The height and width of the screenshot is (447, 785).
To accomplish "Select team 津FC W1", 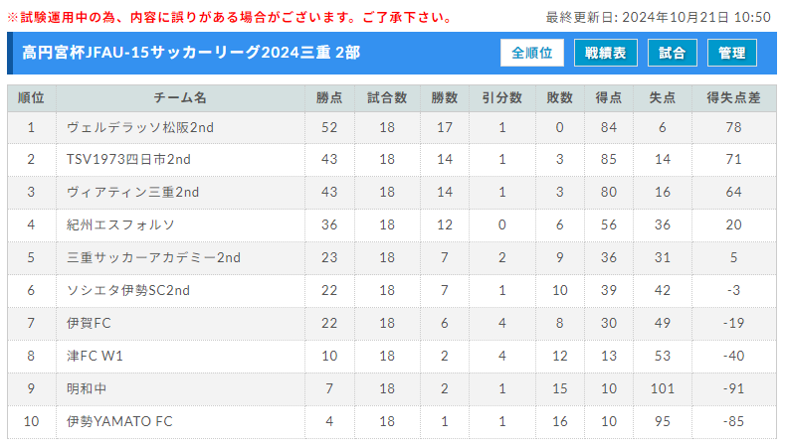I will [x=95, y=356].
